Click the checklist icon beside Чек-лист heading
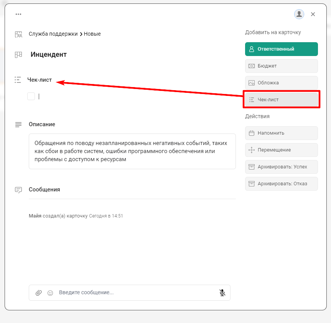The width and height of the screenshot is (331, 323). [18, 80]
